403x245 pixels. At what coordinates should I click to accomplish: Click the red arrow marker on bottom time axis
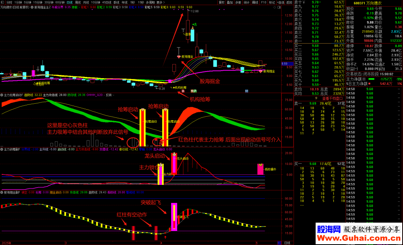click(165, 237)
